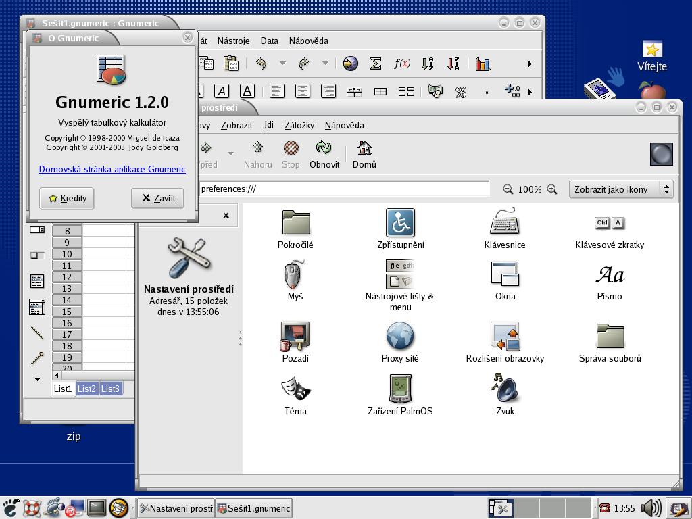Apply underline formatting in Gnumeric

(x=247, y=91)
